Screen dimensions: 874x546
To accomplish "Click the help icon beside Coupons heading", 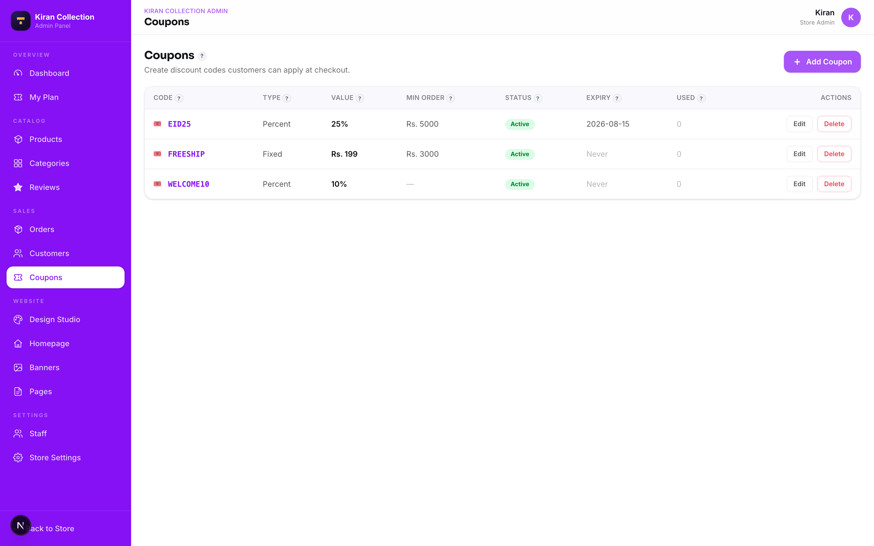I will pos(202,56).
